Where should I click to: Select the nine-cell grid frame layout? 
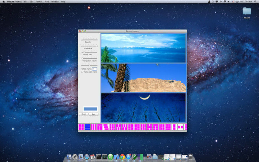(x=112, y=127)
